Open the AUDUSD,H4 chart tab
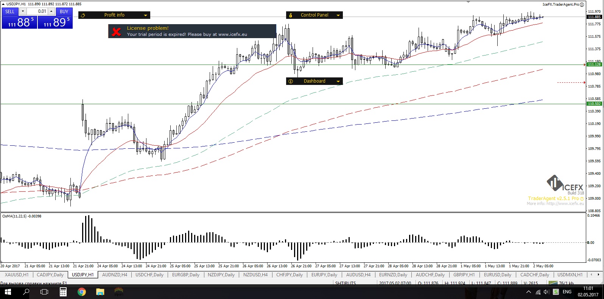This screenshot has width=604, height=299. (x=358, y=275)
